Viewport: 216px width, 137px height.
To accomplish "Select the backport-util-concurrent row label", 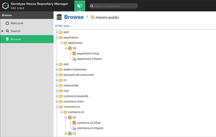I will click(79, 75).
